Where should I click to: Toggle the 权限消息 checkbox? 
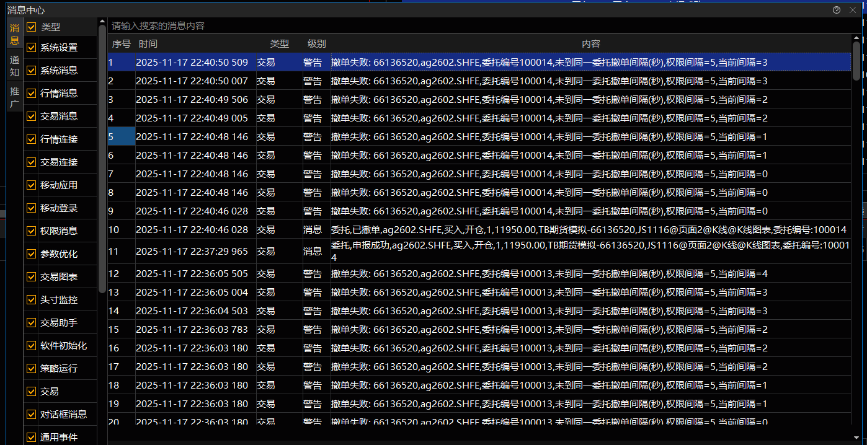[x=32, y=231]
